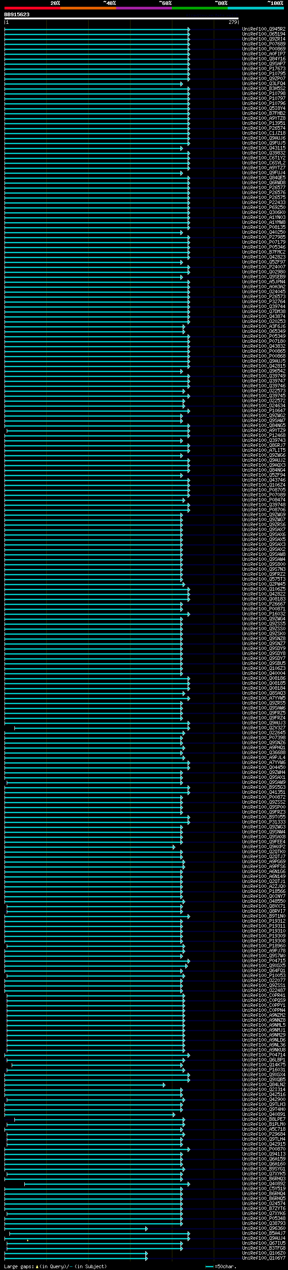Screen dimensions: 288x1270
Task: Select hit label UniRef100_Q8SAQ3
Action: tap(264, 693)
